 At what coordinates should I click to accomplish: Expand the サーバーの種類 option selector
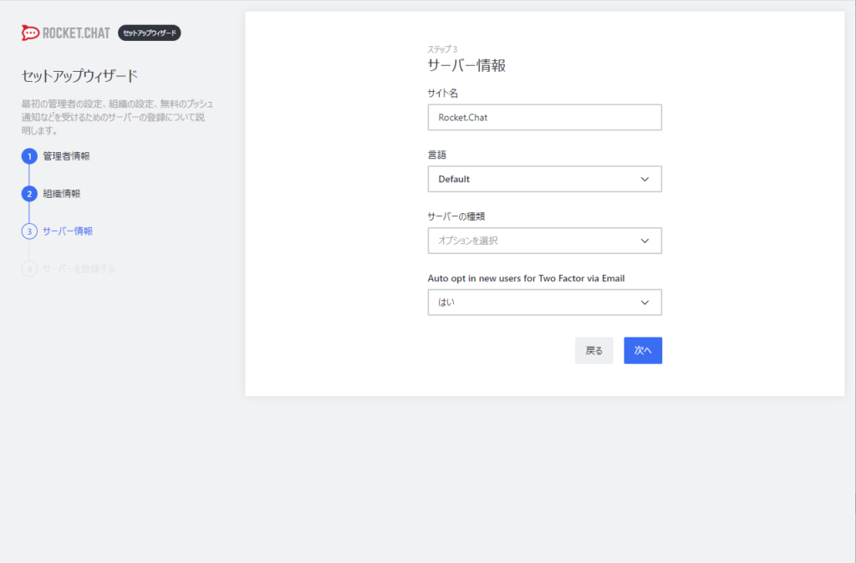[544, 241]
